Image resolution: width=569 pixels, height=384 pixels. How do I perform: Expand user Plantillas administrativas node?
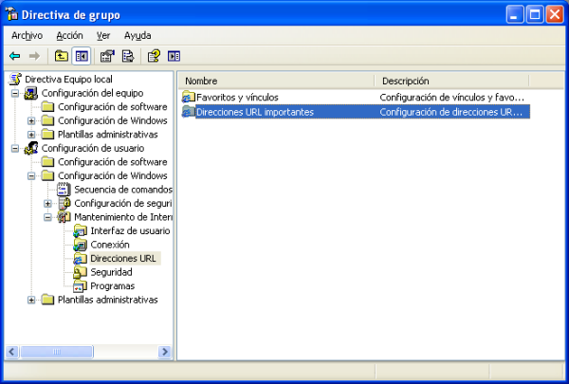point(31,300)
